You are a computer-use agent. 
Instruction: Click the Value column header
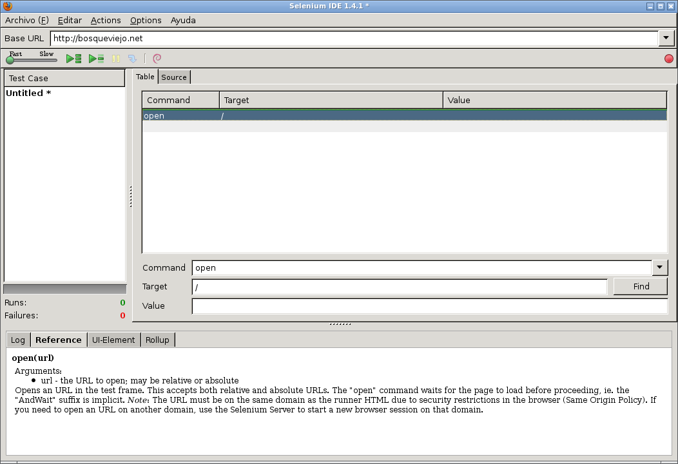[x=555, y=100]
